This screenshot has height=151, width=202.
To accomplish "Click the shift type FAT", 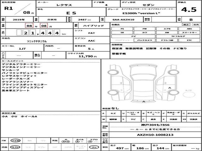I will pyautogui.click(x=92, y=33).
